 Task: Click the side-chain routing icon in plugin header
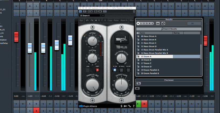pos(105,11)
